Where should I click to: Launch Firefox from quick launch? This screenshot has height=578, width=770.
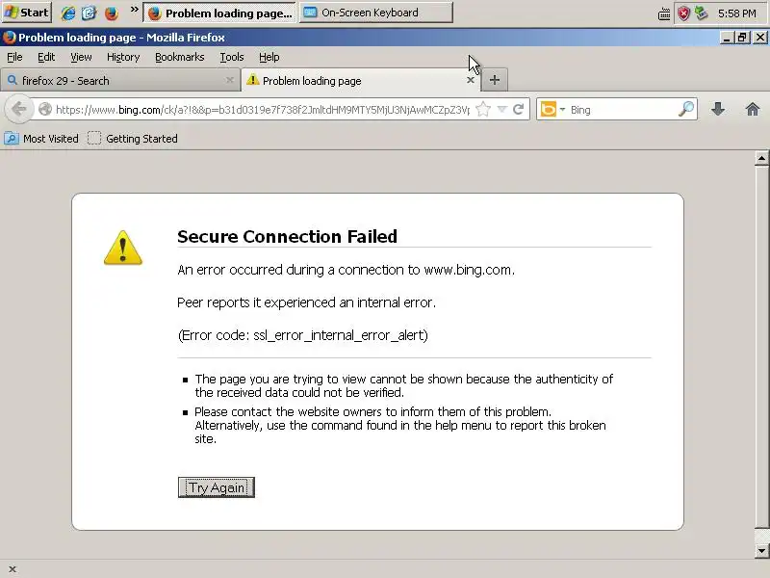(112, 13)
